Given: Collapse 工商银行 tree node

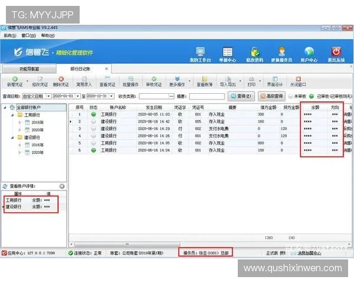Looking at the screenshot, I should coord(12,115).
